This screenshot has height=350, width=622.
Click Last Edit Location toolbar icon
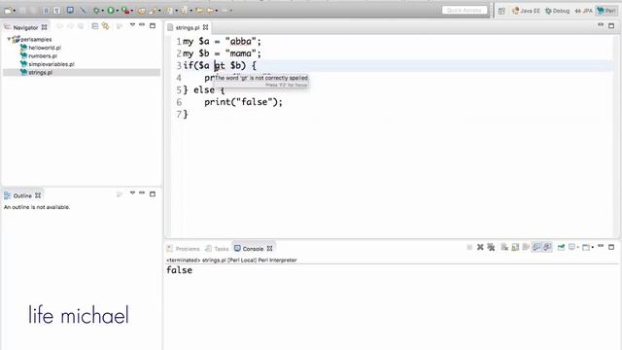point(199,11)
